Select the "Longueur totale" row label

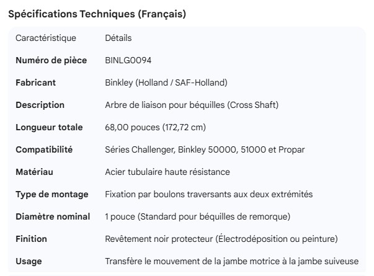coord(49,128)
